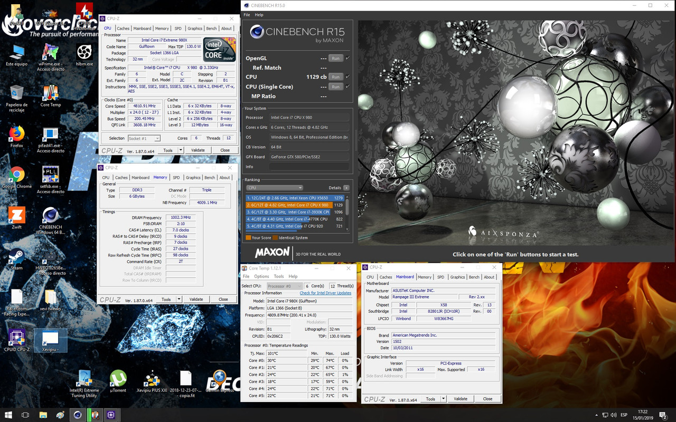Open the SPD tab in CPU-Z Memory window
This screenshot has height=422, width=676.
pyautogui.click(x=176, y=178)
